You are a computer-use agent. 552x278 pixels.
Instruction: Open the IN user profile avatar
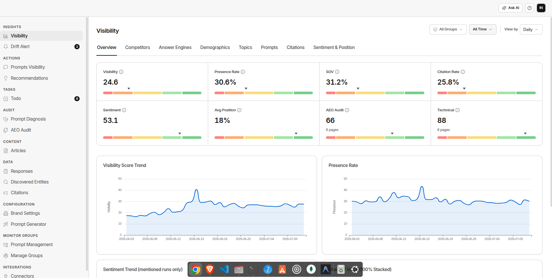541,8
